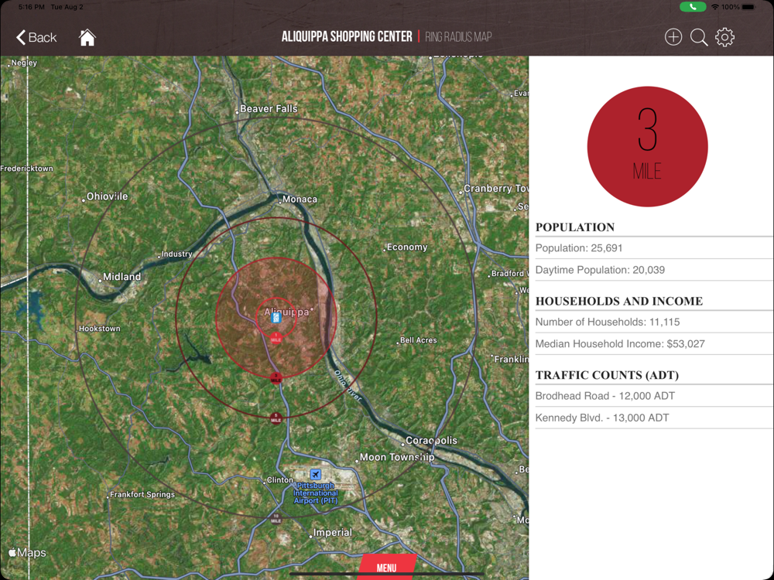Tap the Coraopolis map label
Viewport: 774px width, 580px height.
click(x=431, y=441)
